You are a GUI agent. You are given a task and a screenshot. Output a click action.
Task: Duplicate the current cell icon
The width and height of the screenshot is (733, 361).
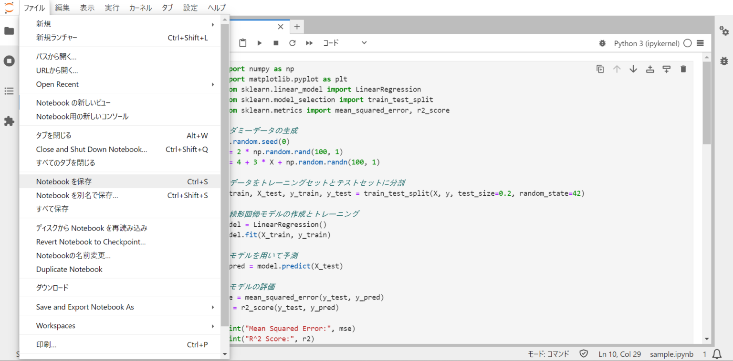pos(600,69)
